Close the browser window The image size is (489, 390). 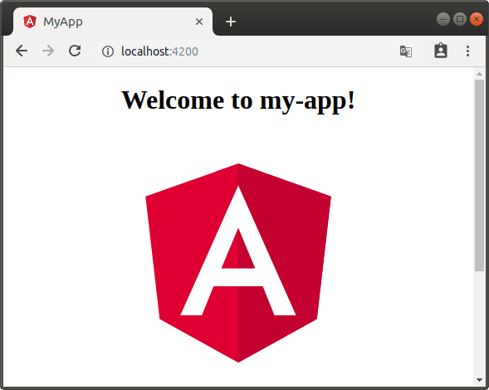(x=477, y=19)
